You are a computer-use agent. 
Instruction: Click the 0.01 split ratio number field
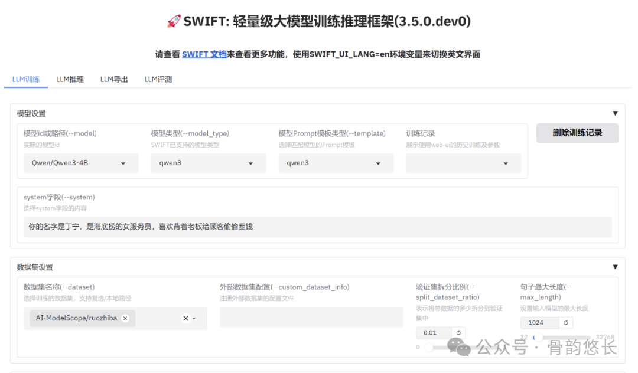434,333
